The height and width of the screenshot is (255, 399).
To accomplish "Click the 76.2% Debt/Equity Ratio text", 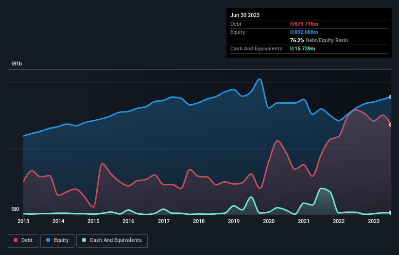I will click(x=319, y=40).
